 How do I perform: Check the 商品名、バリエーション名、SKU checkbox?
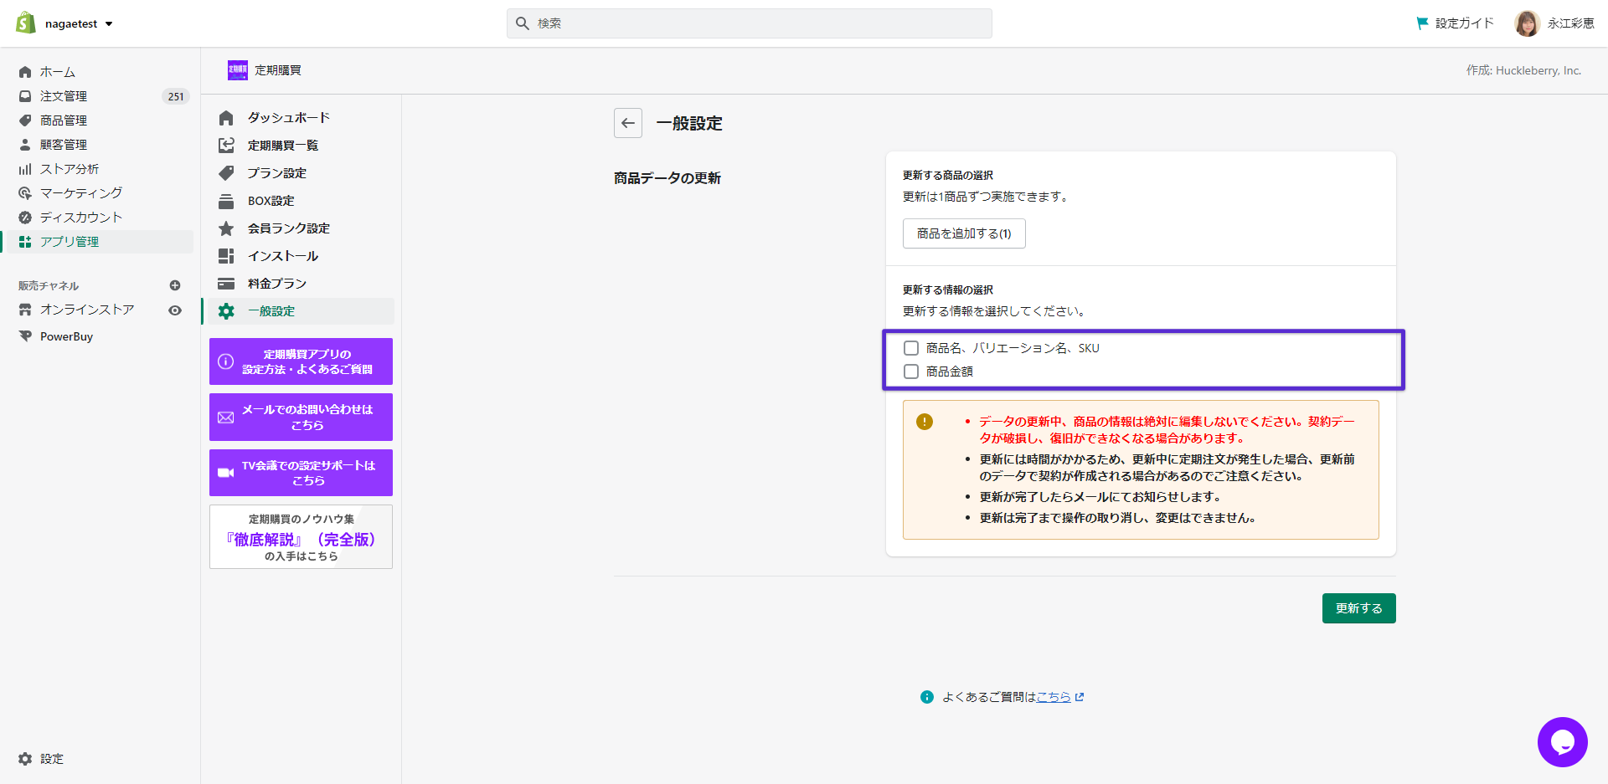point(911,348)
